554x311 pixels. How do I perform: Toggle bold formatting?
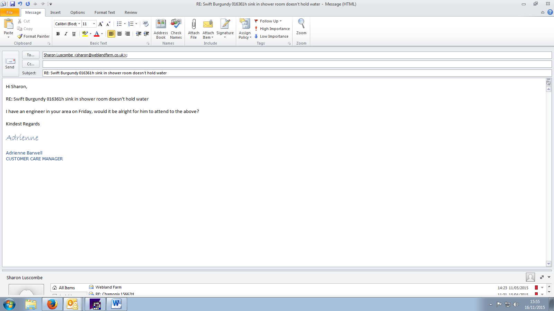coord(58,34)
